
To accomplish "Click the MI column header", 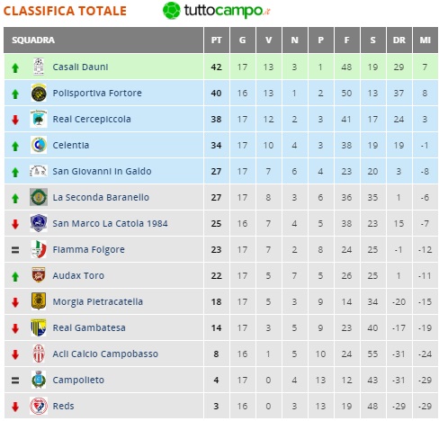I will click(426, 40).
